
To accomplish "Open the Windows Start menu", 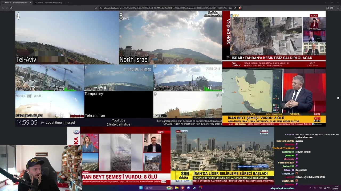I will click(141, 188).
